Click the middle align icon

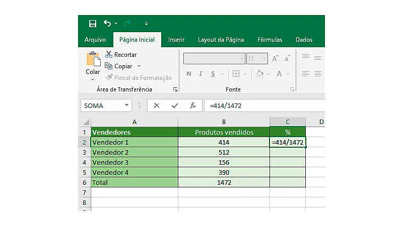[318, 58]
